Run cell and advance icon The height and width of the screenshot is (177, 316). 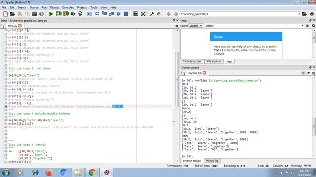66,14
